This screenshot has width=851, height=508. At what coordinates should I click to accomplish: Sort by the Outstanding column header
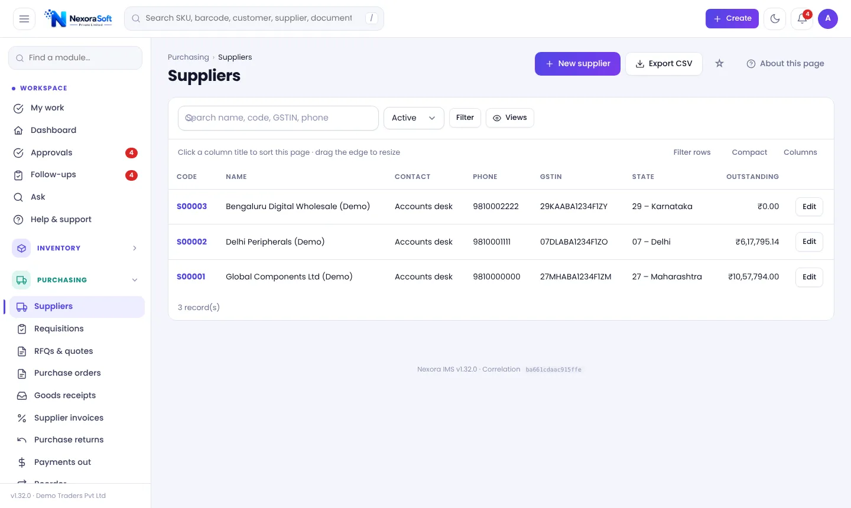(x=752, y=177)
